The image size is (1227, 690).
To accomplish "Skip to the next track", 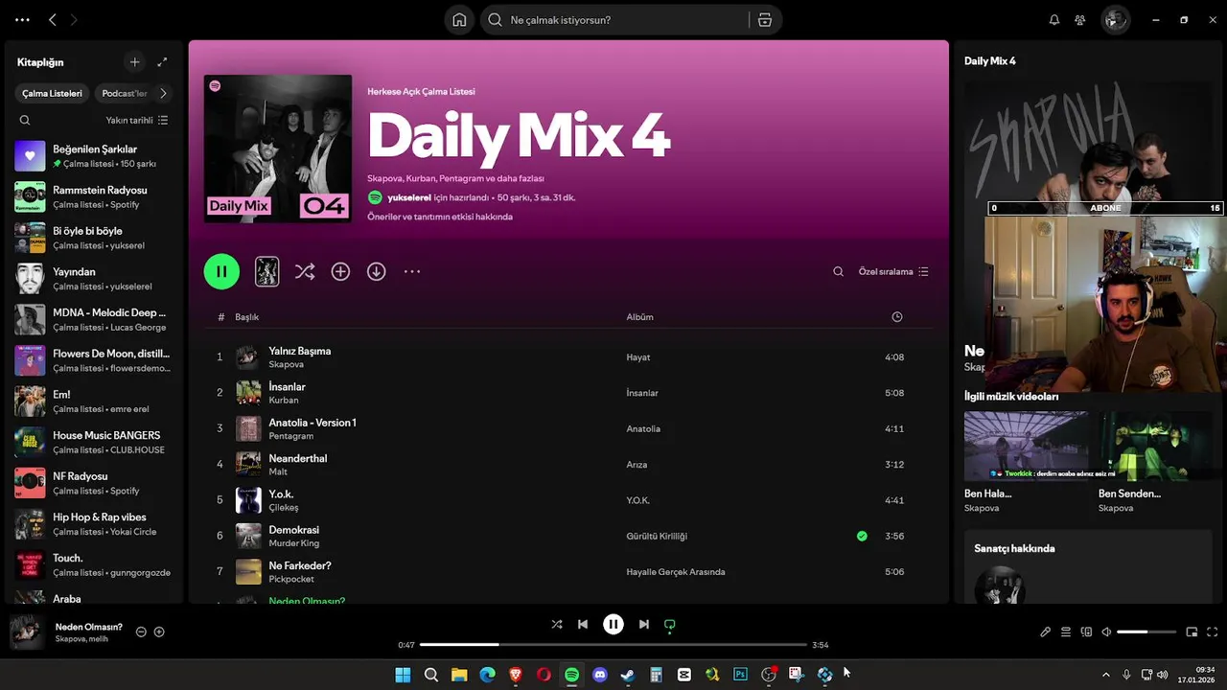I will (x=644, y=624).
